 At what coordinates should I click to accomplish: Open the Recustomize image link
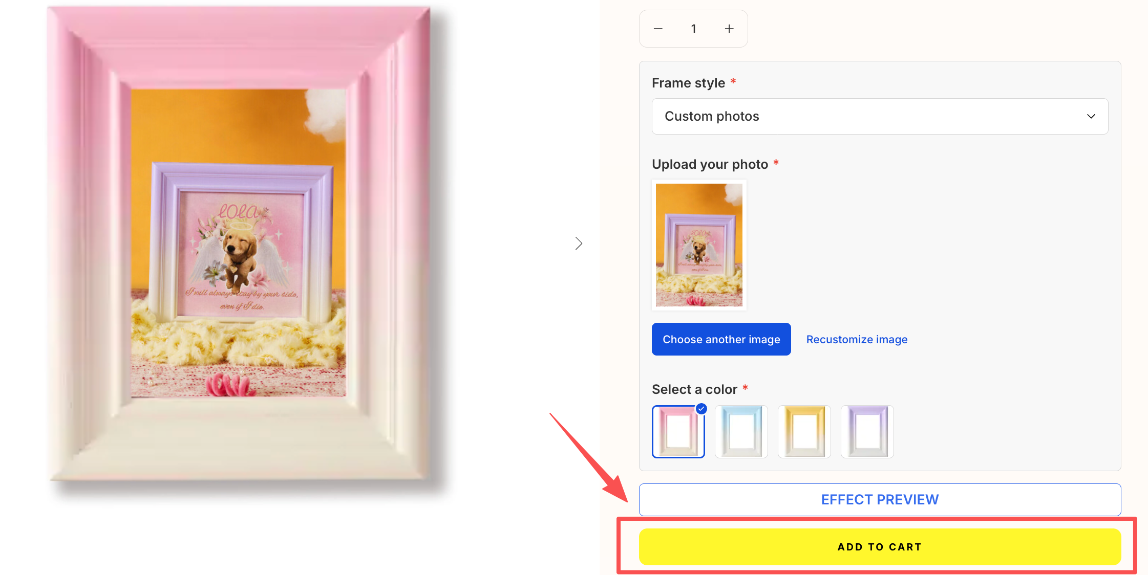tap(857, 339)
